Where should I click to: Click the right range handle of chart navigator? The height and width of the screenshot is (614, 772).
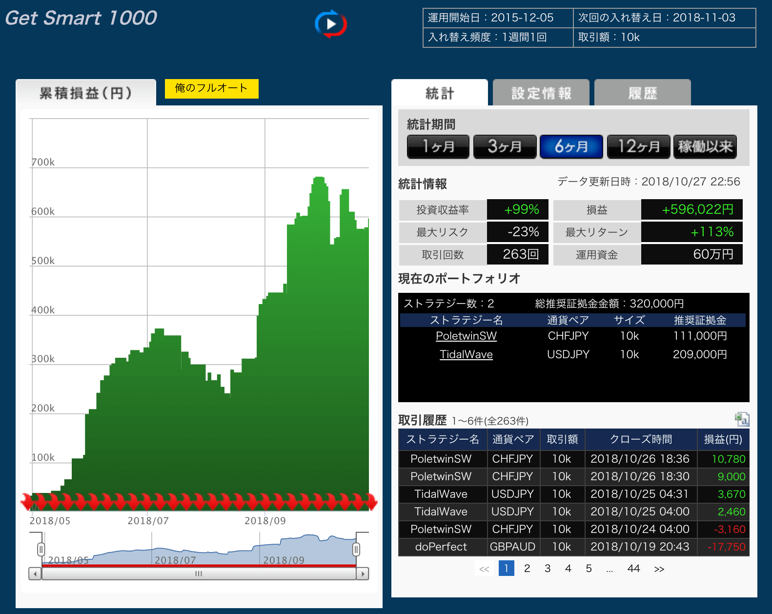pos(356,550)
